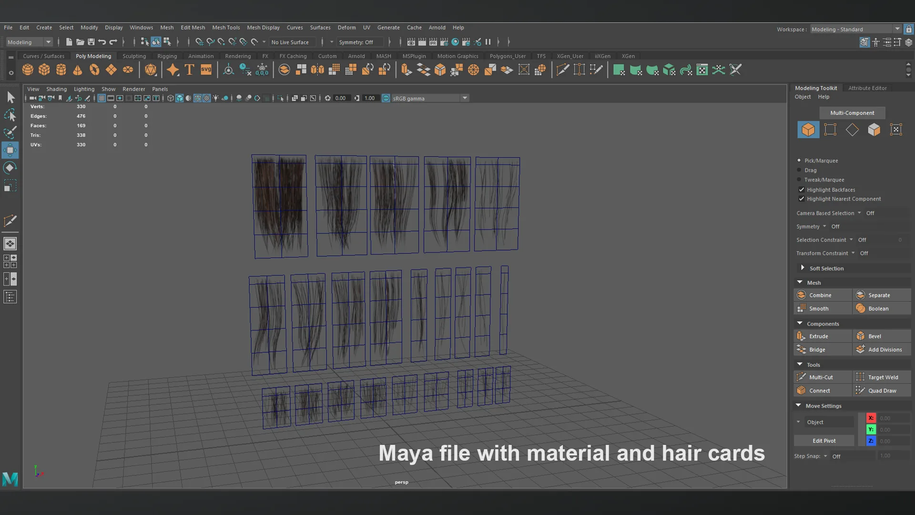Expand the Move Settings section
The height and width of the screenshot is (515, 915).
coord(798,405)
